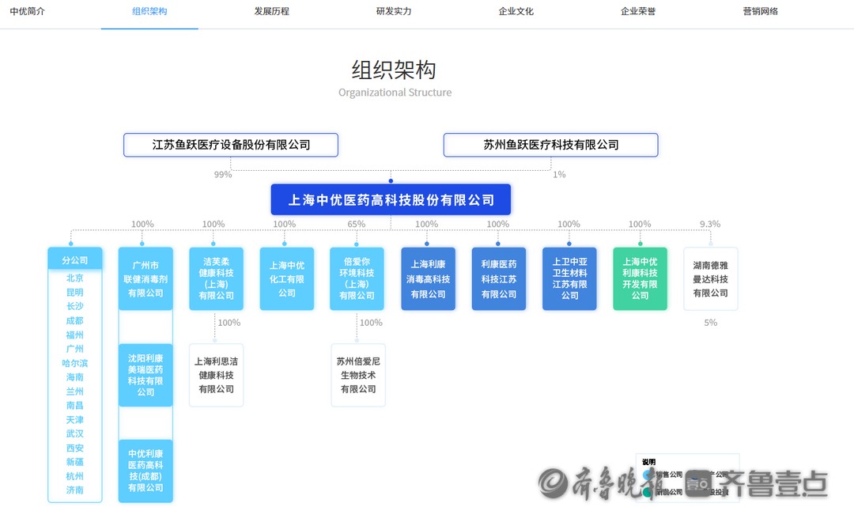
Task: Click the 9.3% ownership label
Action: click(710, 224)
